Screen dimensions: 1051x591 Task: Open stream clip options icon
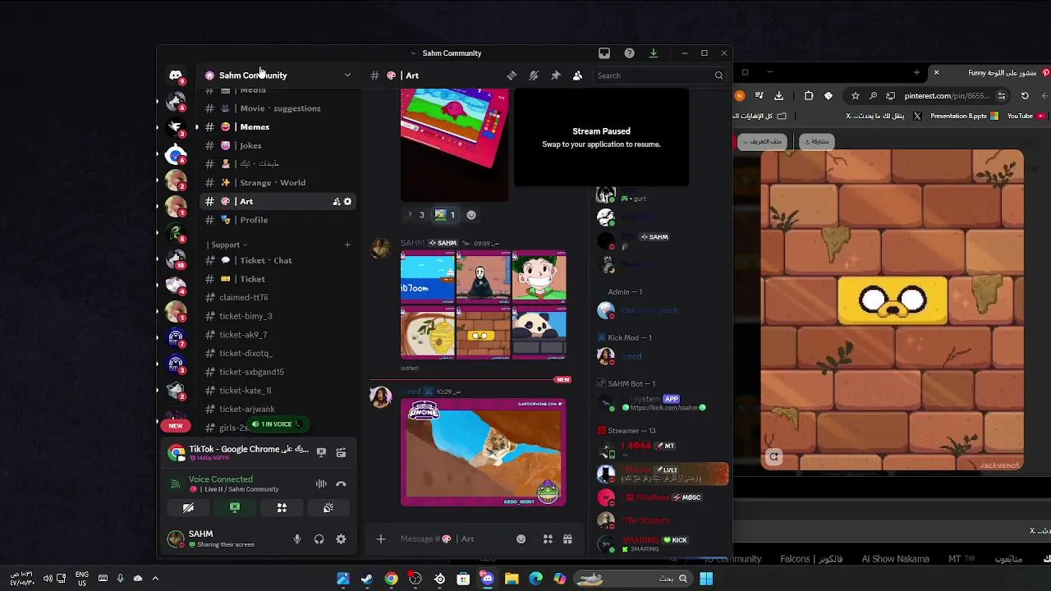(x=341, y=452)
